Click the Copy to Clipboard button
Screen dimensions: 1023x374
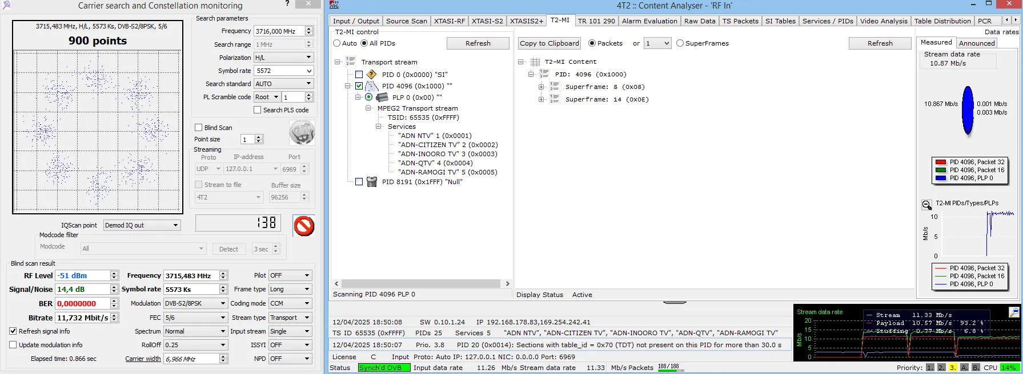(x=549, y=43)
